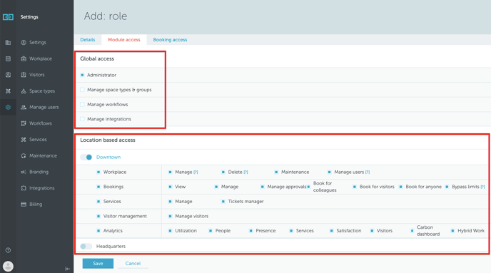
Task: Open Workflows in the sidebar
Action: click(x=41, y=123)
